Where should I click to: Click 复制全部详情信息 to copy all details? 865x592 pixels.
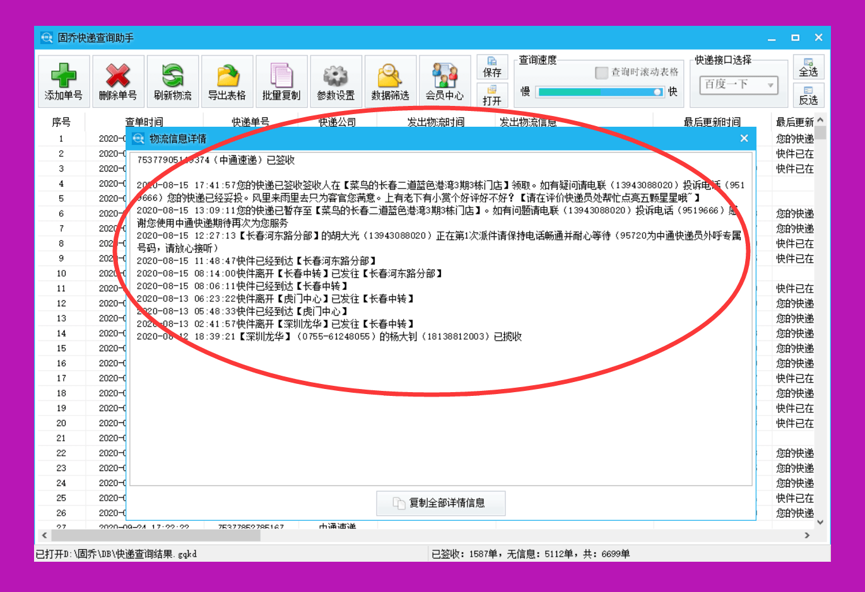pyautogui.click(x=440, y=503)
